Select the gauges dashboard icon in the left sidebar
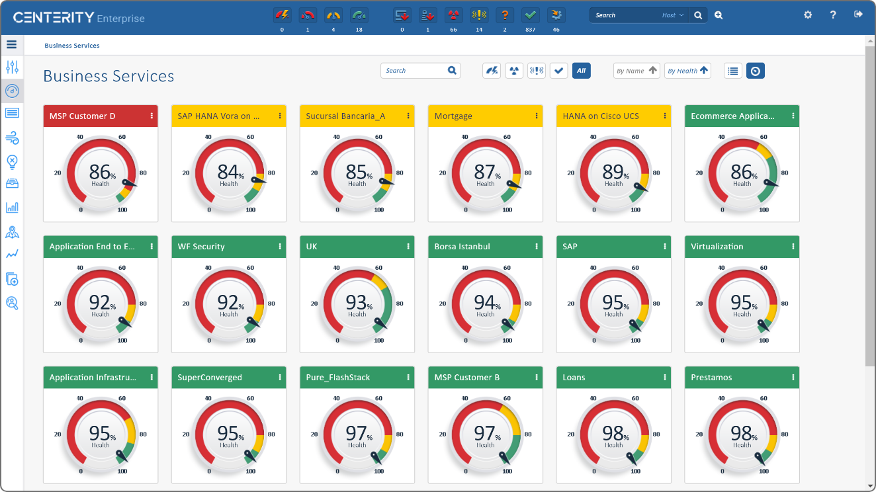The image size is (876, 492). pyautogui.click(x=12, y=91)
